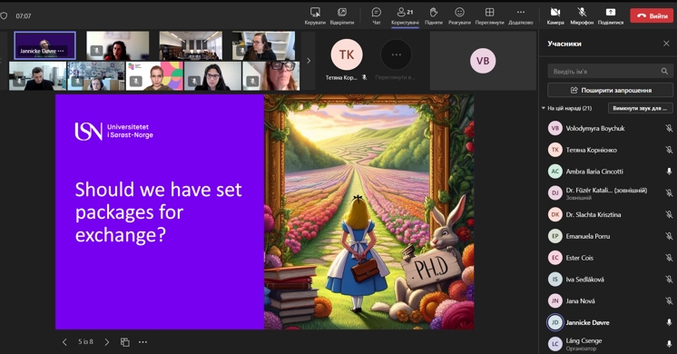Click the shared slide about set packages

point(265,212)
